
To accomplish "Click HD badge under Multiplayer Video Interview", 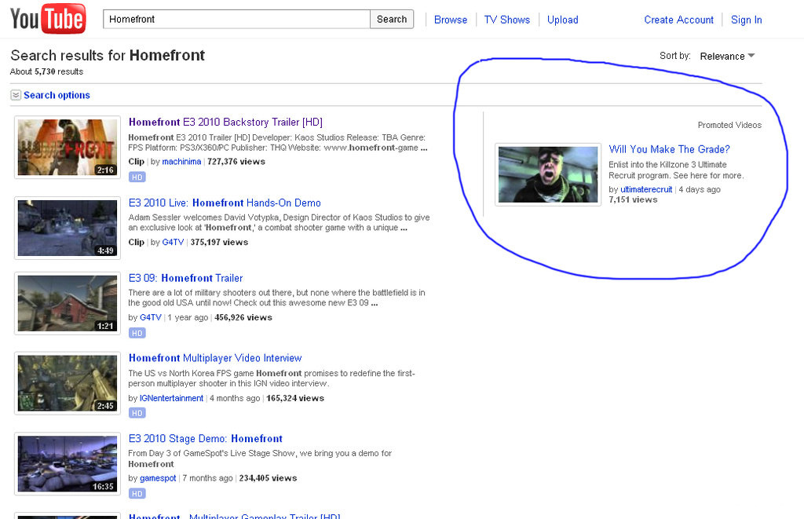I will [137, 413].
